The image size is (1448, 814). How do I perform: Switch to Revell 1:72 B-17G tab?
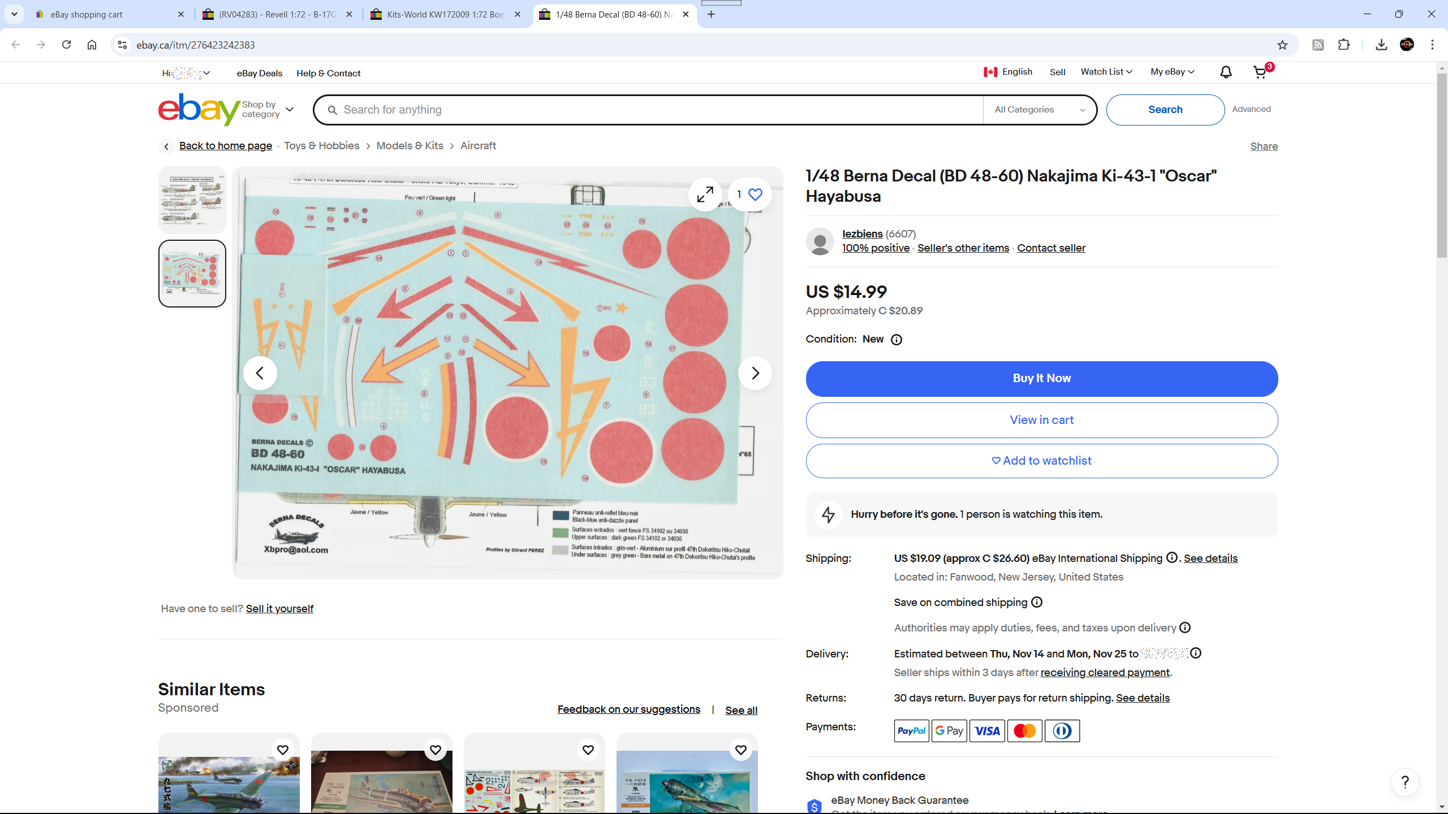coord(277,14)
